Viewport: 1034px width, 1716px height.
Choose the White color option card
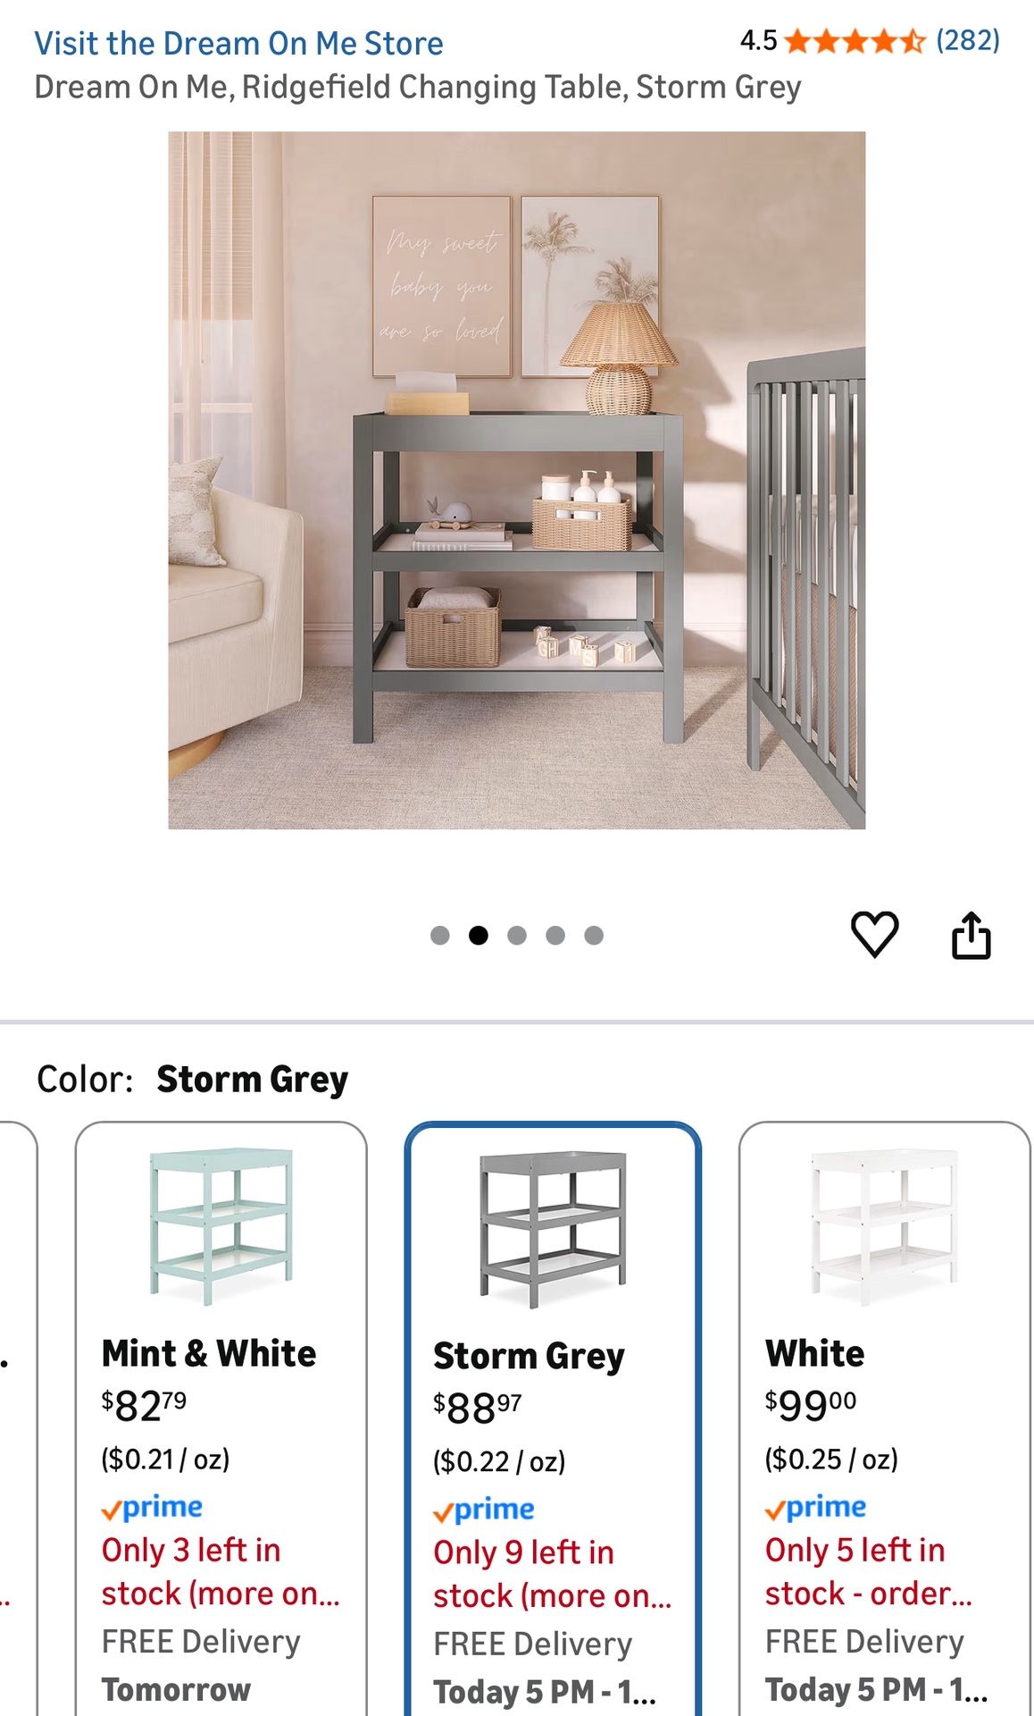[884, 1419]
